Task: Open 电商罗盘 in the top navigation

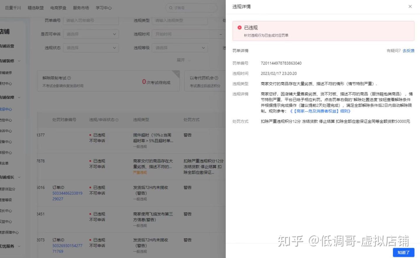Action: click(58, 8)
